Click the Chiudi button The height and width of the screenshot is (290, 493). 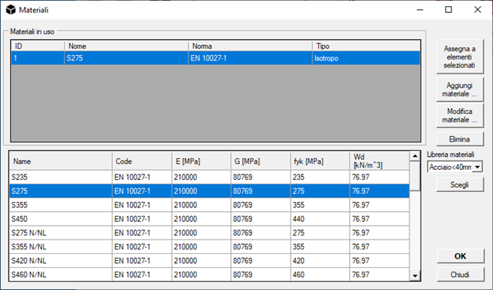click(x=460, y=275)
